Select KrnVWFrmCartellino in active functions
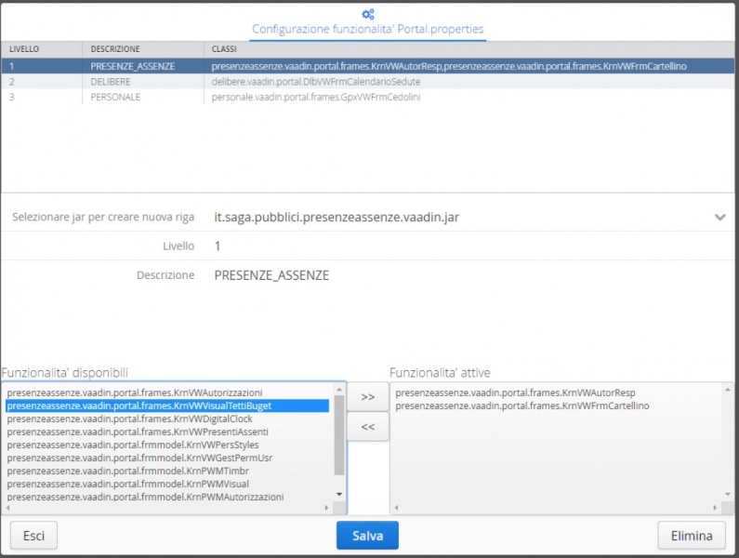 [521, 405]
